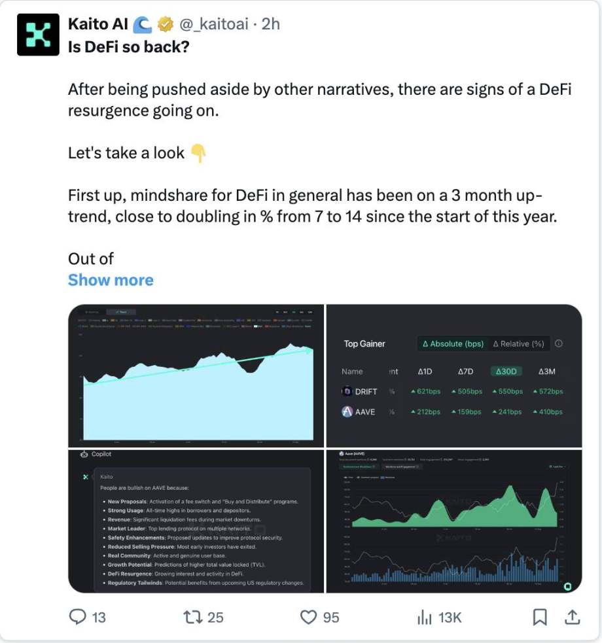602x643 pixels.
Task: Click the Kaito AI profile avatar
Action: click(x=38, y=34)
